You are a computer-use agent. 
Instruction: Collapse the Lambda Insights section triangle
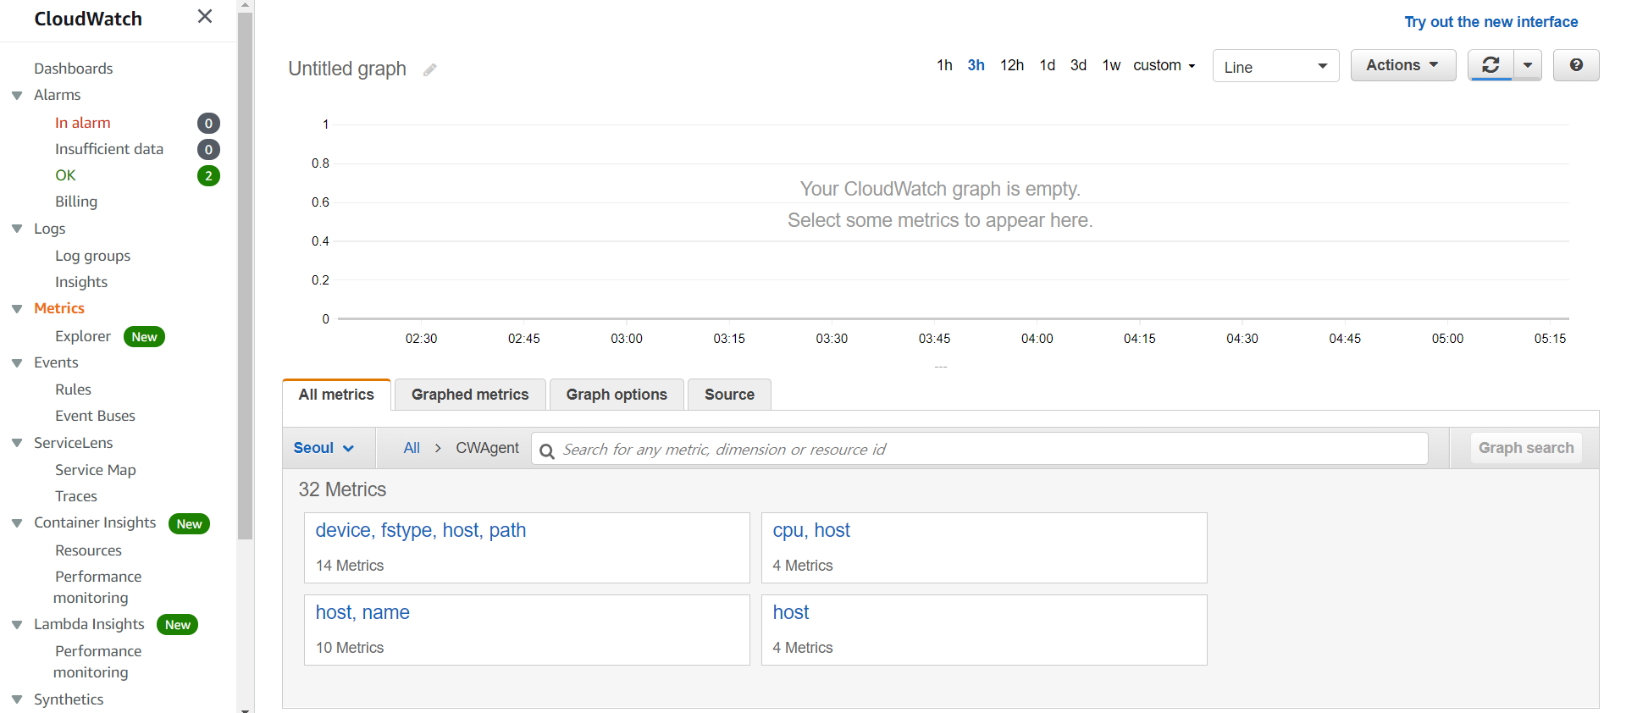pyautogui.click(x=17, y=625)
